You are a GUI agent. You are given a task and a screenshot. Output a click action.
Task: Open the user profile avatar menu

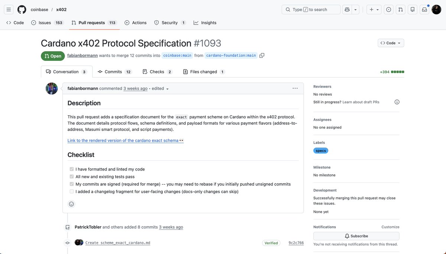(x=436, y=9)
